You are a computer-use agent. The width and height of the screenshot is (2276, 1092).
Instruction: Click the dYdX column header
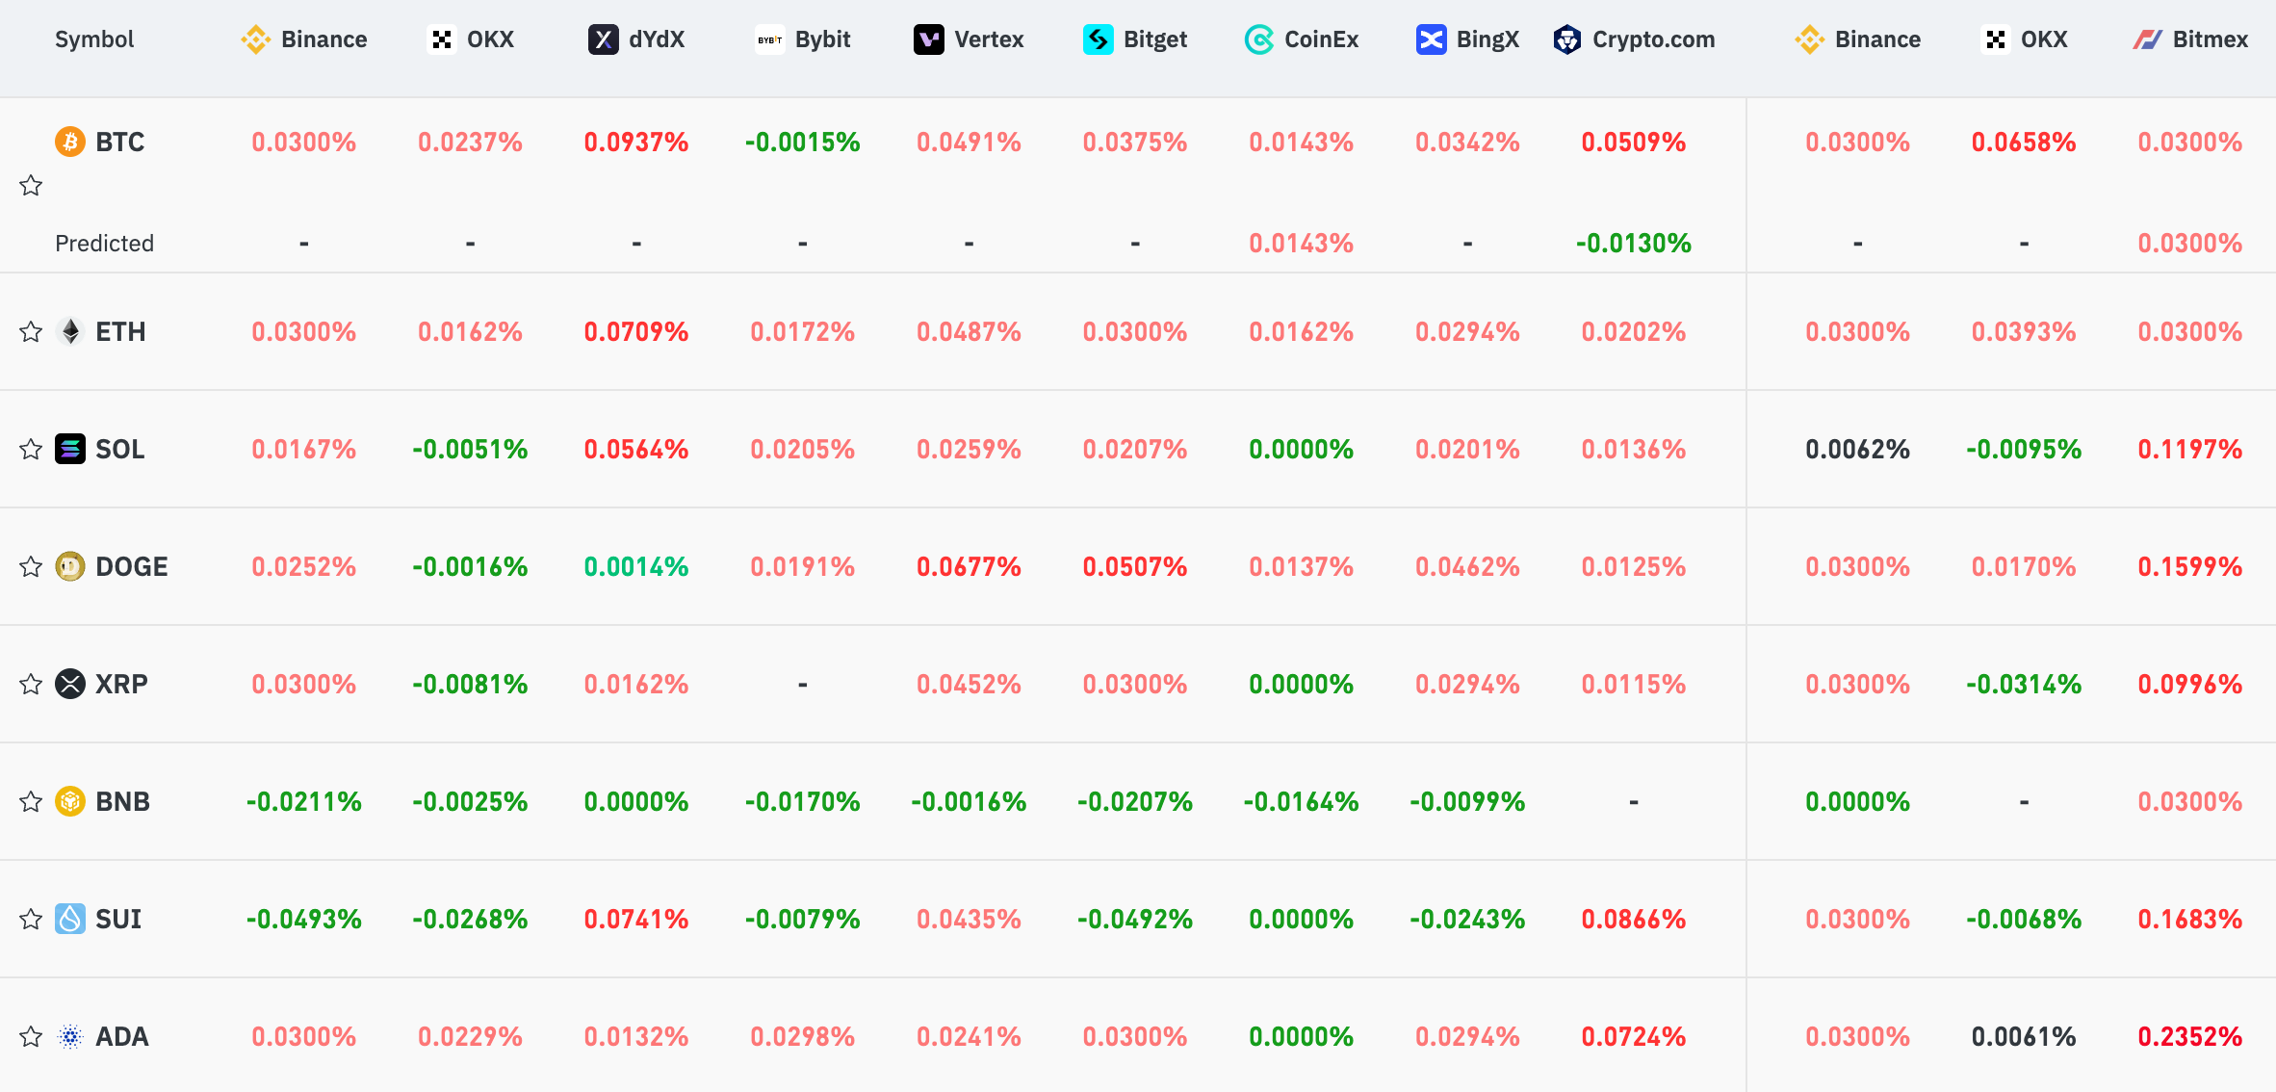tap(636, 39)
